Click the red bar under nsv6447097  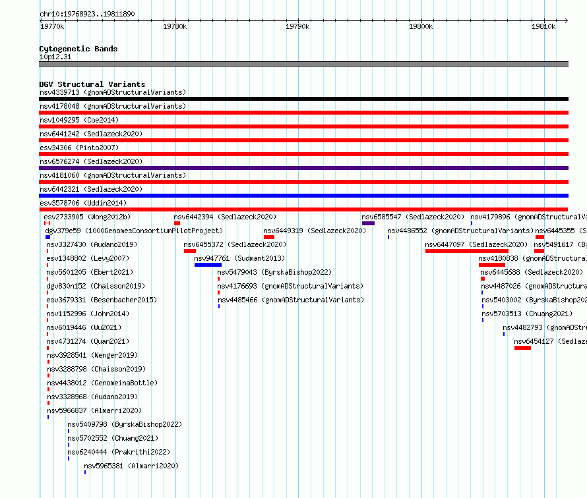coord(467,251)
